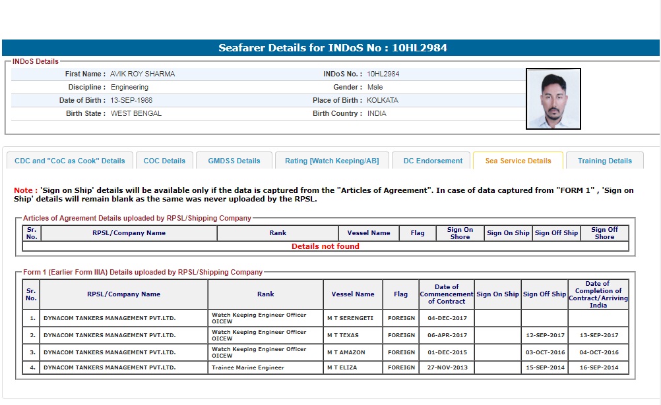Go to the DC Endorsement tab
The image size is (661, 405).
click(x=433, y=161)
